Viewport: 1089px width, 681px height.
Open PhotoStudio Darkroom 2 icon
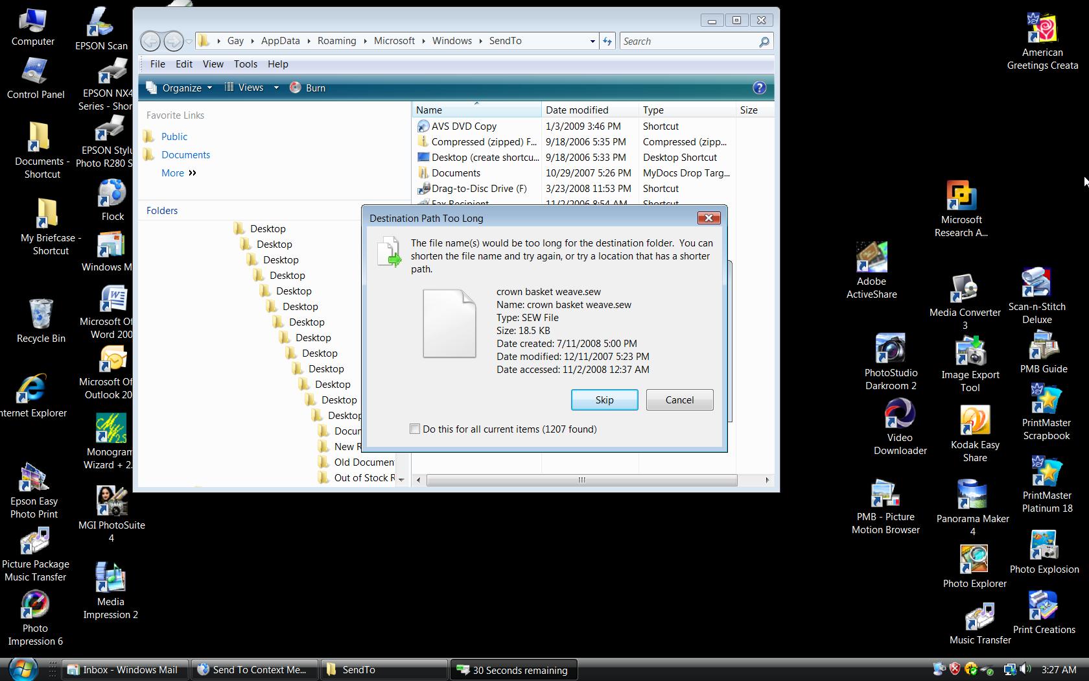(891, 362)
